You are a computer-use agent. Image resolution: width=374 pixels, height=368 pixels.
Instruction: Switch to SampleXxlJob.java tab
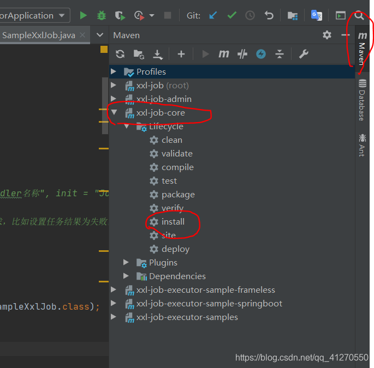39,35
